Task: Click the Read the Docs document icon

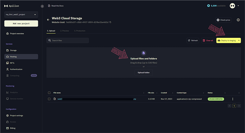Action: 49,6
